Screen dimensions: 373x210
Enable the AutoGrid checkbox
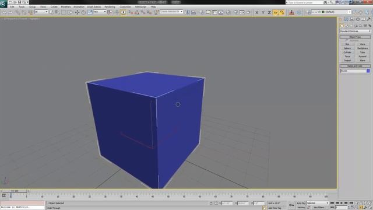coord(347,40)
